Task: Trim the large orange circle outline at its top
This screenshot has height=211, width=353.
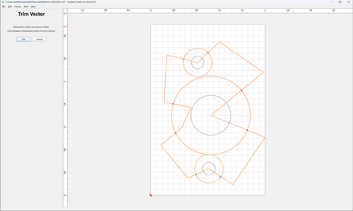Action: (x=211, y=76)
